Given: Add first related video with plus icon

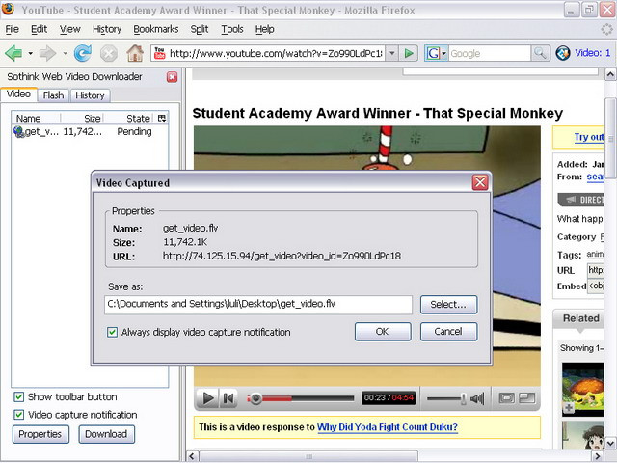Looking at the screenshot, I should [569, 409].
